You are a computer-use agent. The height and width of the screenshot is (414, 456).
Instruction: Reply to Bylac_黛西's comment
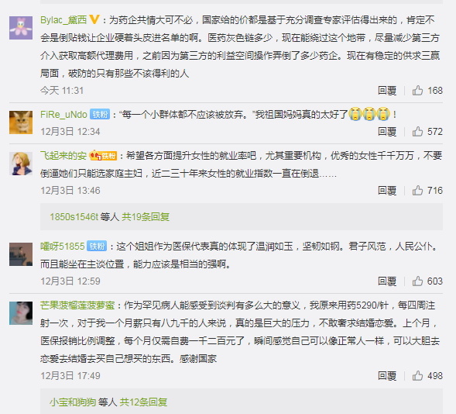click(x=387, y=91)
